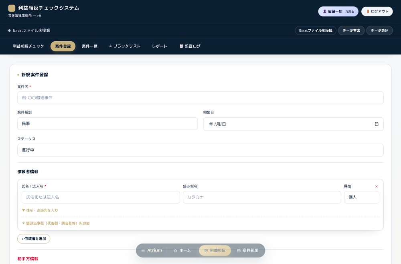The width and height of the screenshot is (401, 264).
Task: Select 利益相反 shield icon in bottom dock
Action: (x=206, y=250)
